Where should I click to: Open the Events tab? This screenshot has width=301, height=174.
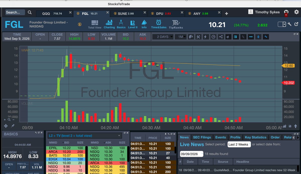(x=220, y=137)
